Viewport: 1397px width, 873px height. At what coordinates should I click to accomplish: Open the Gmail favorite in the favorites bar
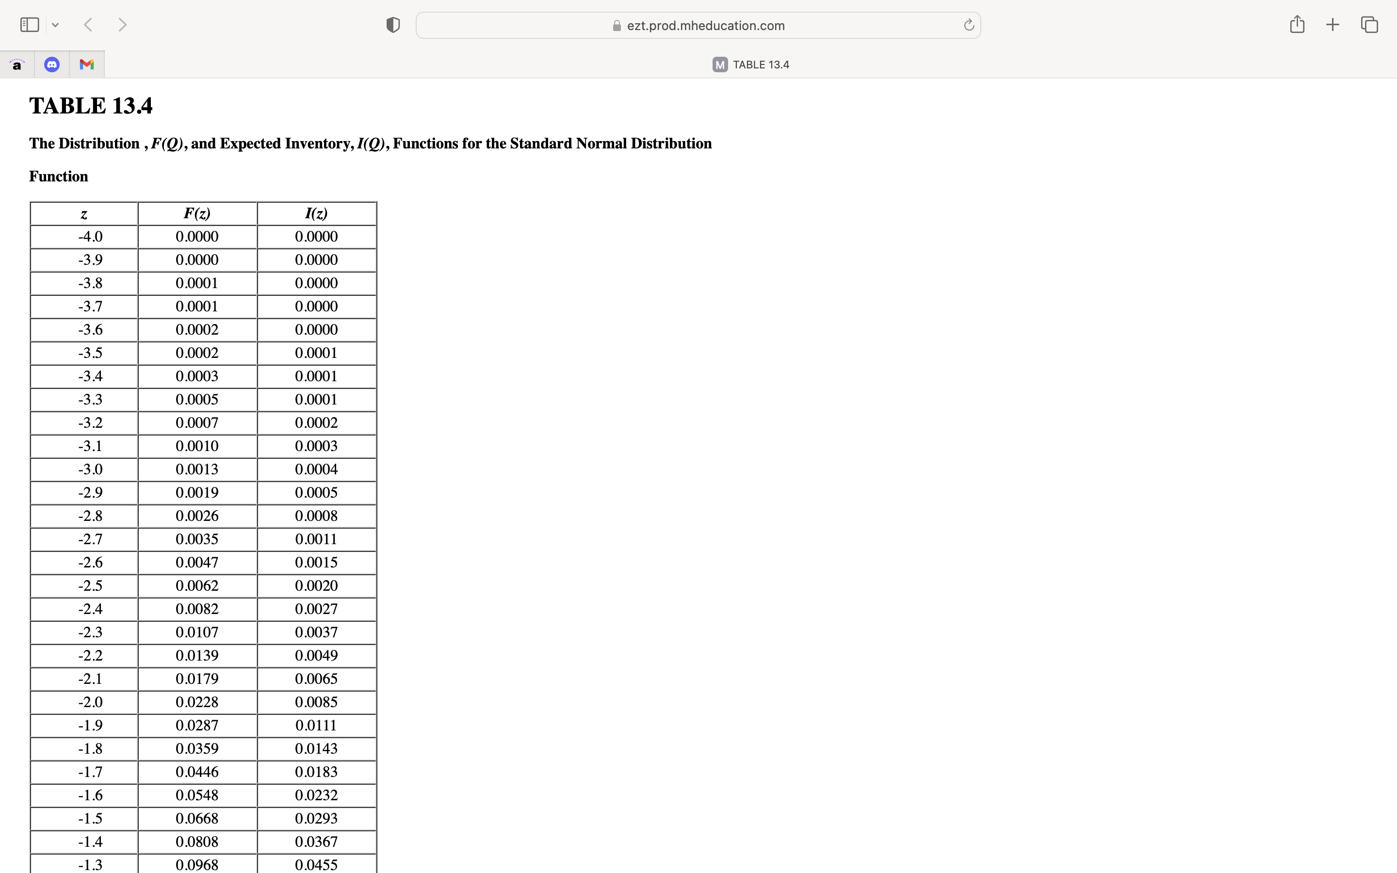tap(86, 64)
